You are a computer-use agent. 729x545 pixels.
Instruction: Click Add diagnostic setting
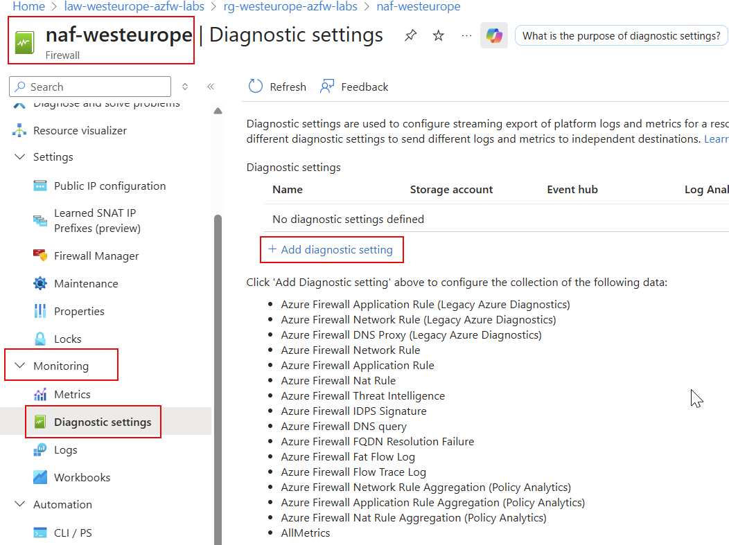tap(331, 249)
